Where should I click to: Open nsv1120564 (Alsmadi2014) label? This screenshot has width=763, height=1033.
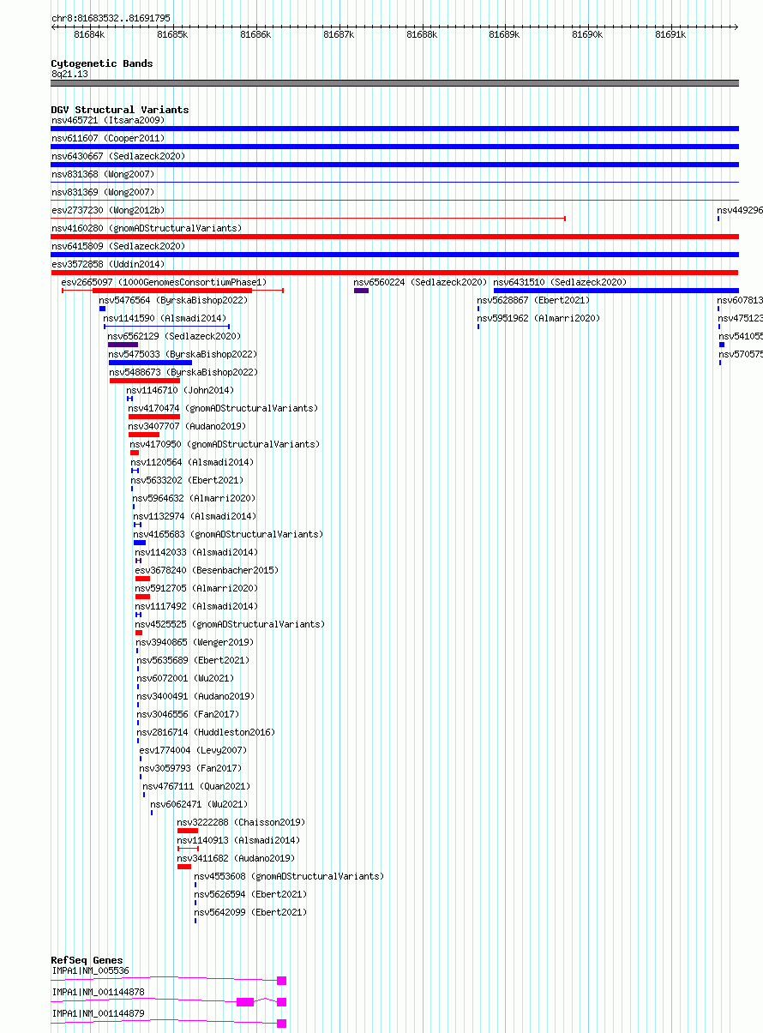click(192, 462)
